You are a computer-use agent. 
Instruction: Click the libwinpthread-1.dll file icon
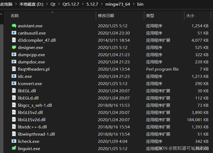point(14,134)
